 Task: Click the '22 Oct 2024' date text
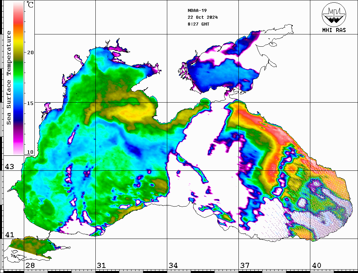click(203, 17)
